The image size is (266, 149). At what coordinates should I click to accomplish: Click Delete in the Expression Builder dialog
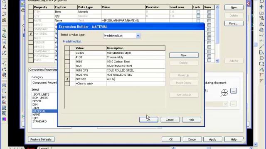pyautogui.click(x=184, y=63)
